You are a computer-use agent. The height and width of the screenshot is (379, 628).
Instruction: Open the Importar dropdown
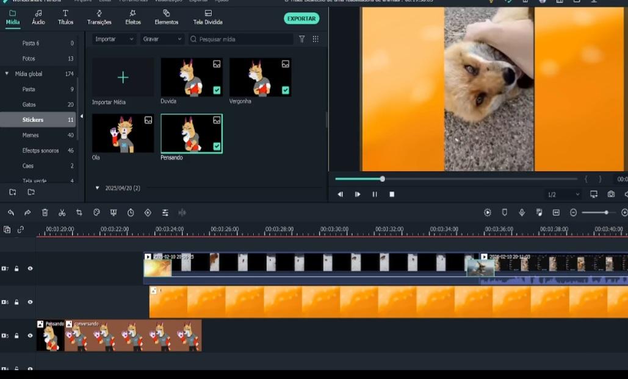(x=114, y=39)
